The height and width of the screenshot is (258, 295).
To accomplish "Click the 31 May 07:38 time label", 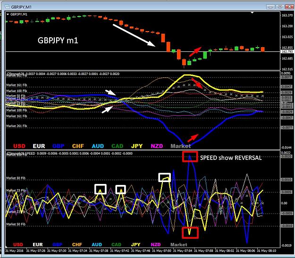I will pyautogui.click(x=99, y=250).
